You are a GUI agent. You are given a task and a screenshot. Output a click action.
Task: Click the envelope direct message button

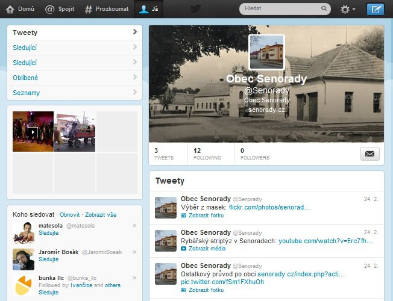coord(369,154)
